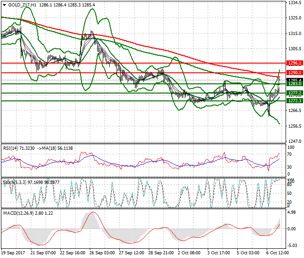Select the red 1296.1 price level label
Image resolution: width=304 pixels, height=258 pixels.
295,63
